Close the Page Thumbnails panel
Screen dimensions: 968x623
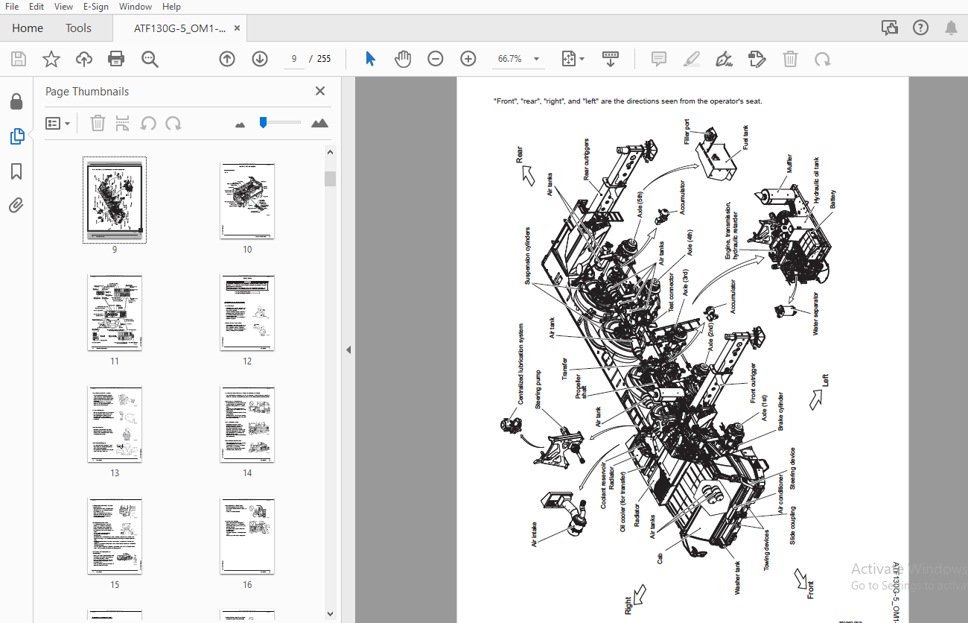coord(320,91)
